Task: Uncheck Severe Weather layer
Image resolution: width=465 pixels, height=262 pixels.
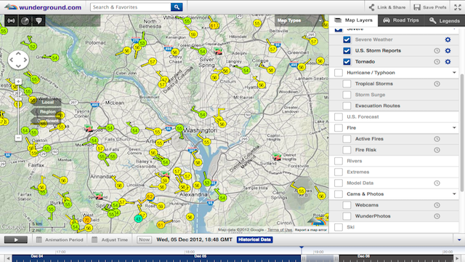Action: [347, 39]
